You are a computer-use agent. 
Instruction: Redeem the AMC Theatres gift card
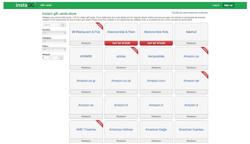point(86,141)
